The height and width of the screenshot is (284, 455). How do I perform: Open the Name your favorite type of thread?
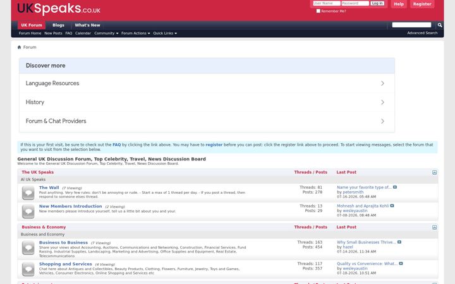[x=364, y=187]
